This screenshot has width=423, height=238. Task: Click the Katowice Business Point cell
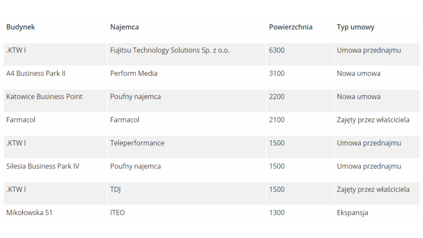[x=44, y=97]
